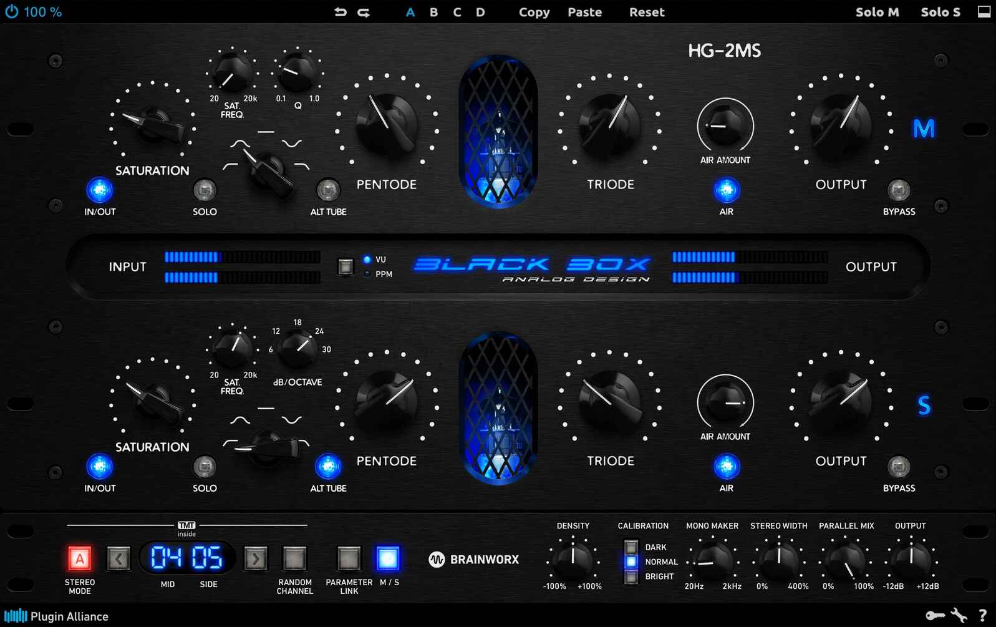Image resolution: width=996 pixels, height=627 pixels.
Task: Open the wrench settings icon
Action: point(959,616)
